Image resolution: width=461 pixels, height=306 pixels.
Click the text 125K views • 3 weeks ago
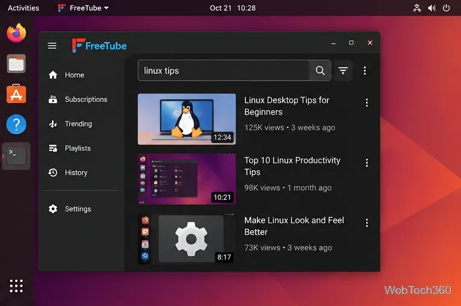tap(289, 128)
